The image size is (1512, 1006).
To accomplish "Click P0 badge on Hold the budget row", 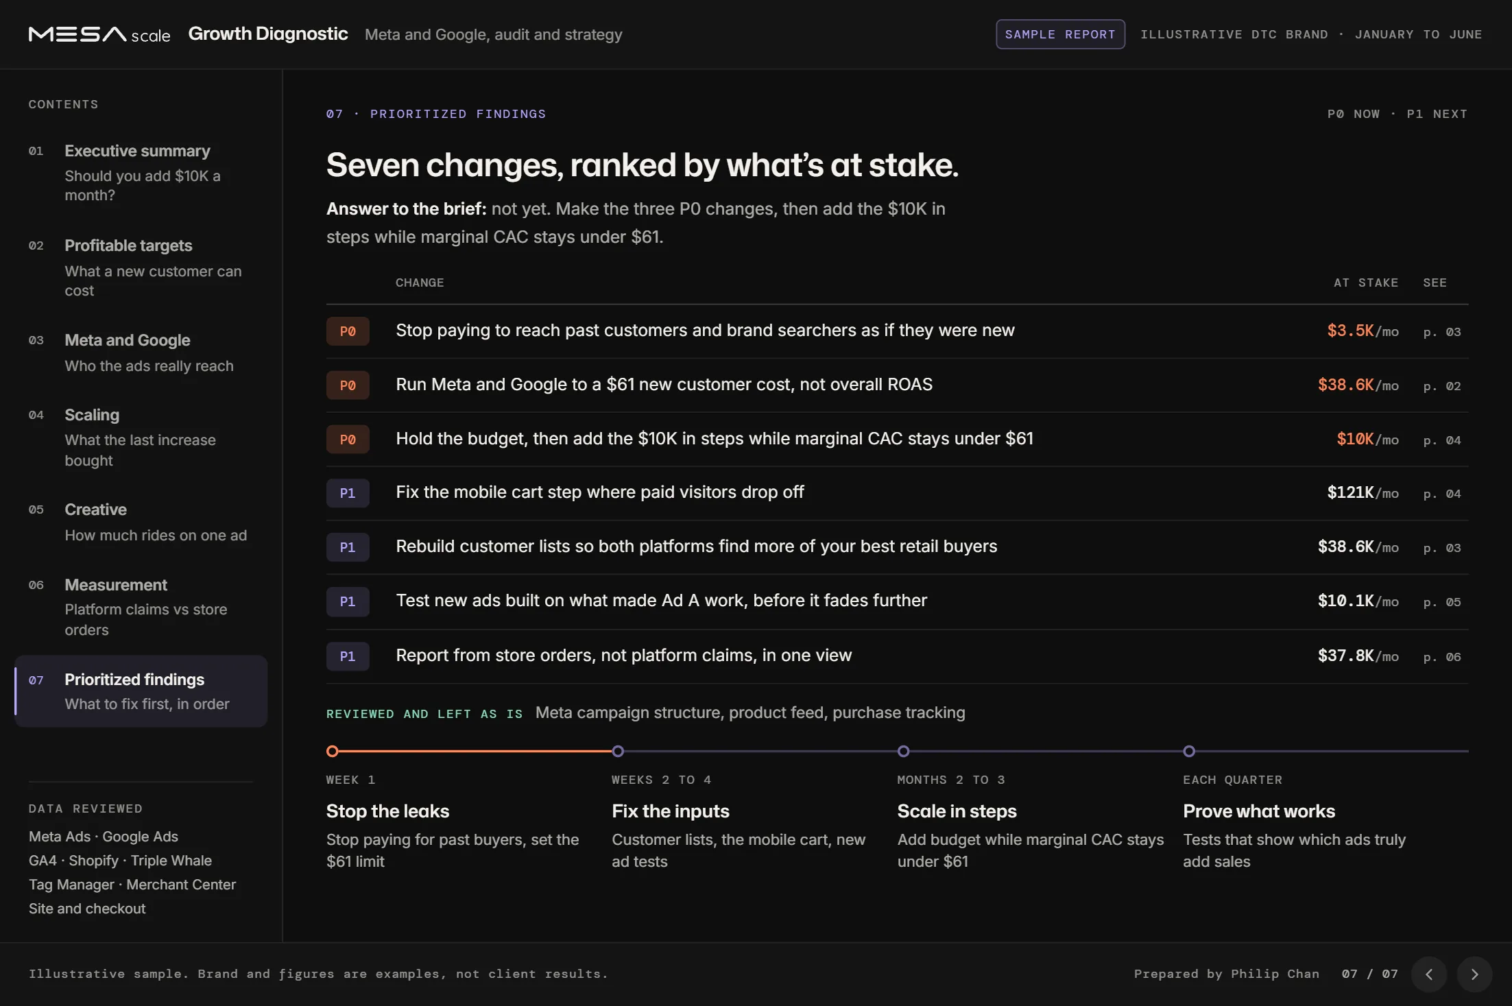I will point(348,440).
